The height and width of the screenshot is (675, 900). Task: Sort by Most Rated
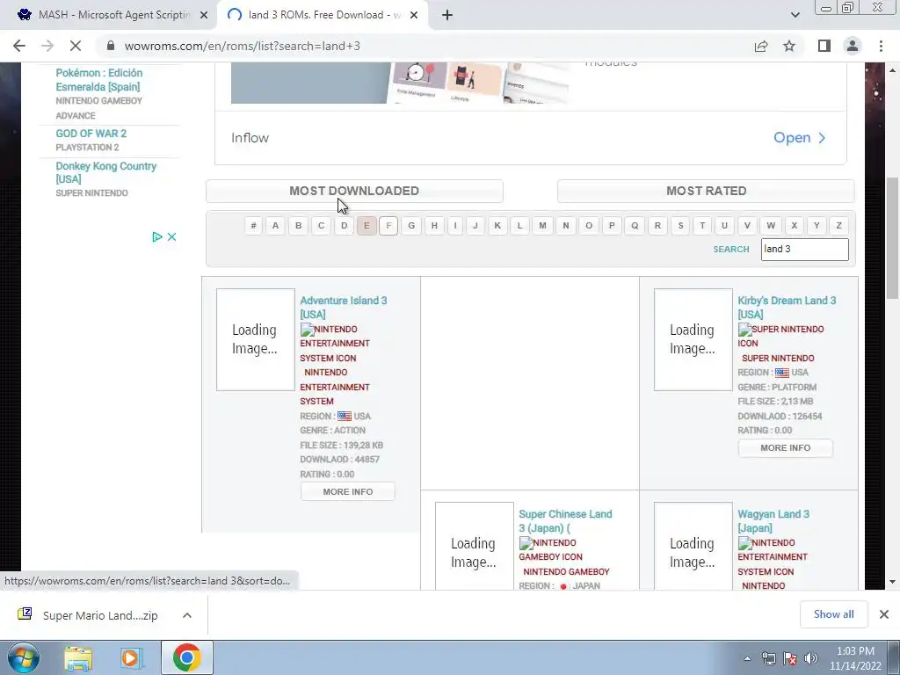[x=706, y=191]
